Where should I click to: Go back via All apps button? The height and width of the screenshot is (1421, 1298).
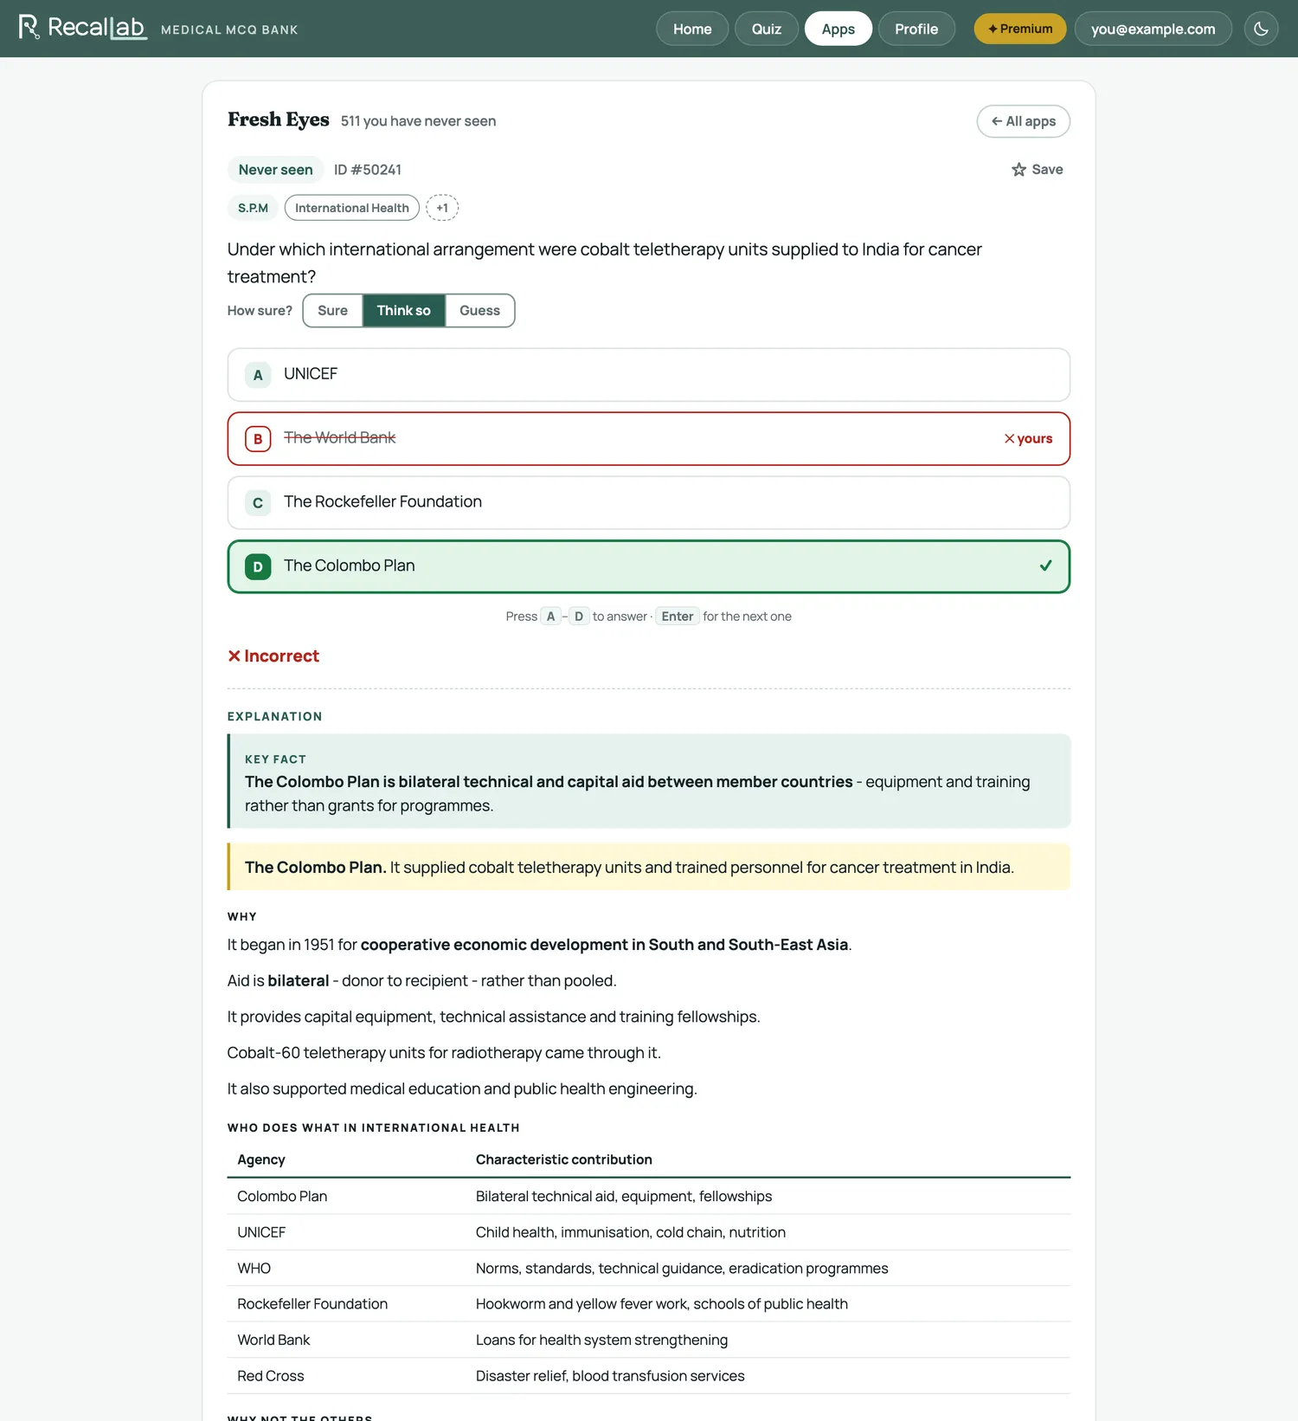(1023, 121)
